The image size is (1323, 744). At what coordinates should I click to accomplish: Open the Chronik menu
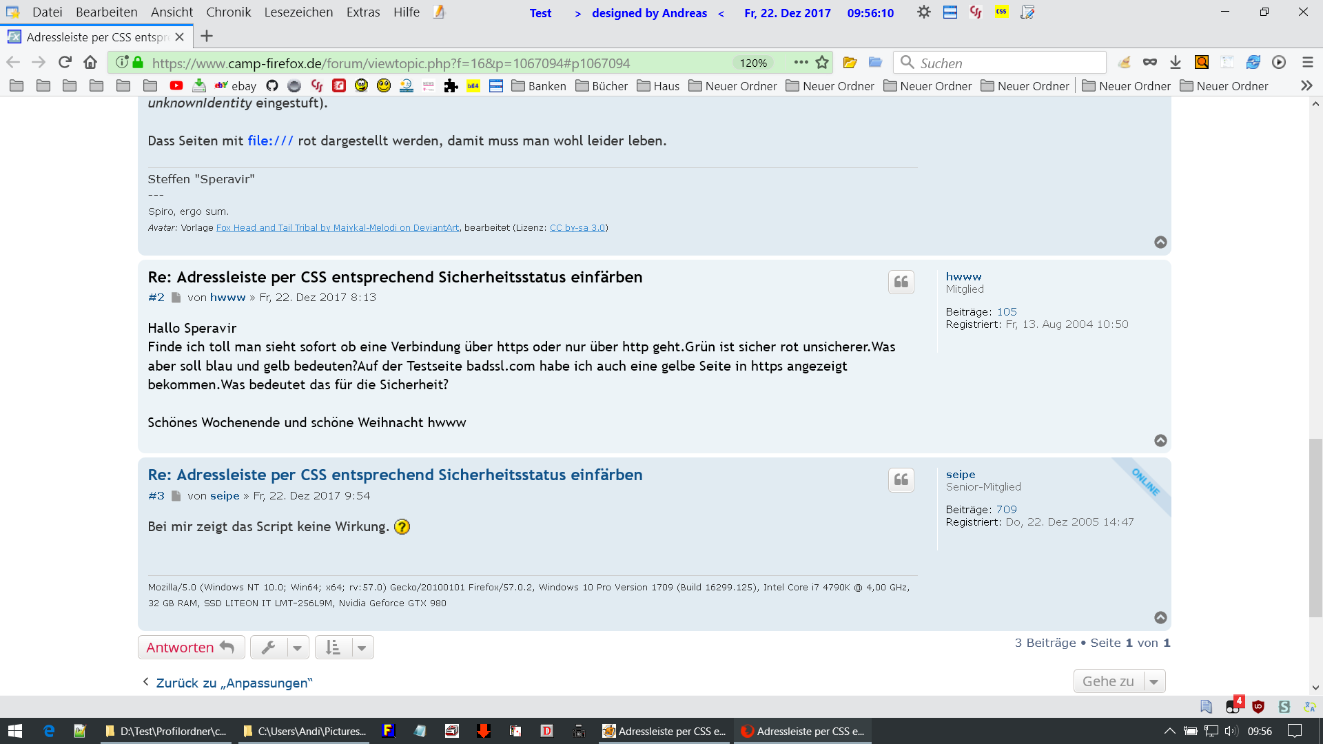tap(228, 12)
